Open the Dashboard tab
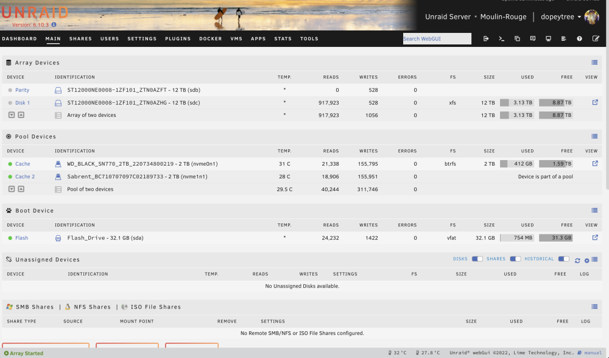The height and width of the screenshot is (358, 609). click(19, 39)
